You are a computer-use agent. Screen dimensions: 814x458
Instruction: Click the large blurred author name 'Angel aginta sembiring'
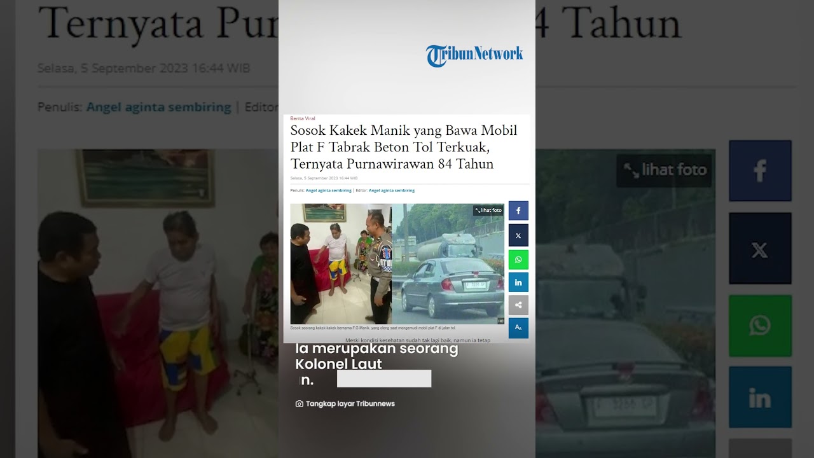click(x=158, y=107)
